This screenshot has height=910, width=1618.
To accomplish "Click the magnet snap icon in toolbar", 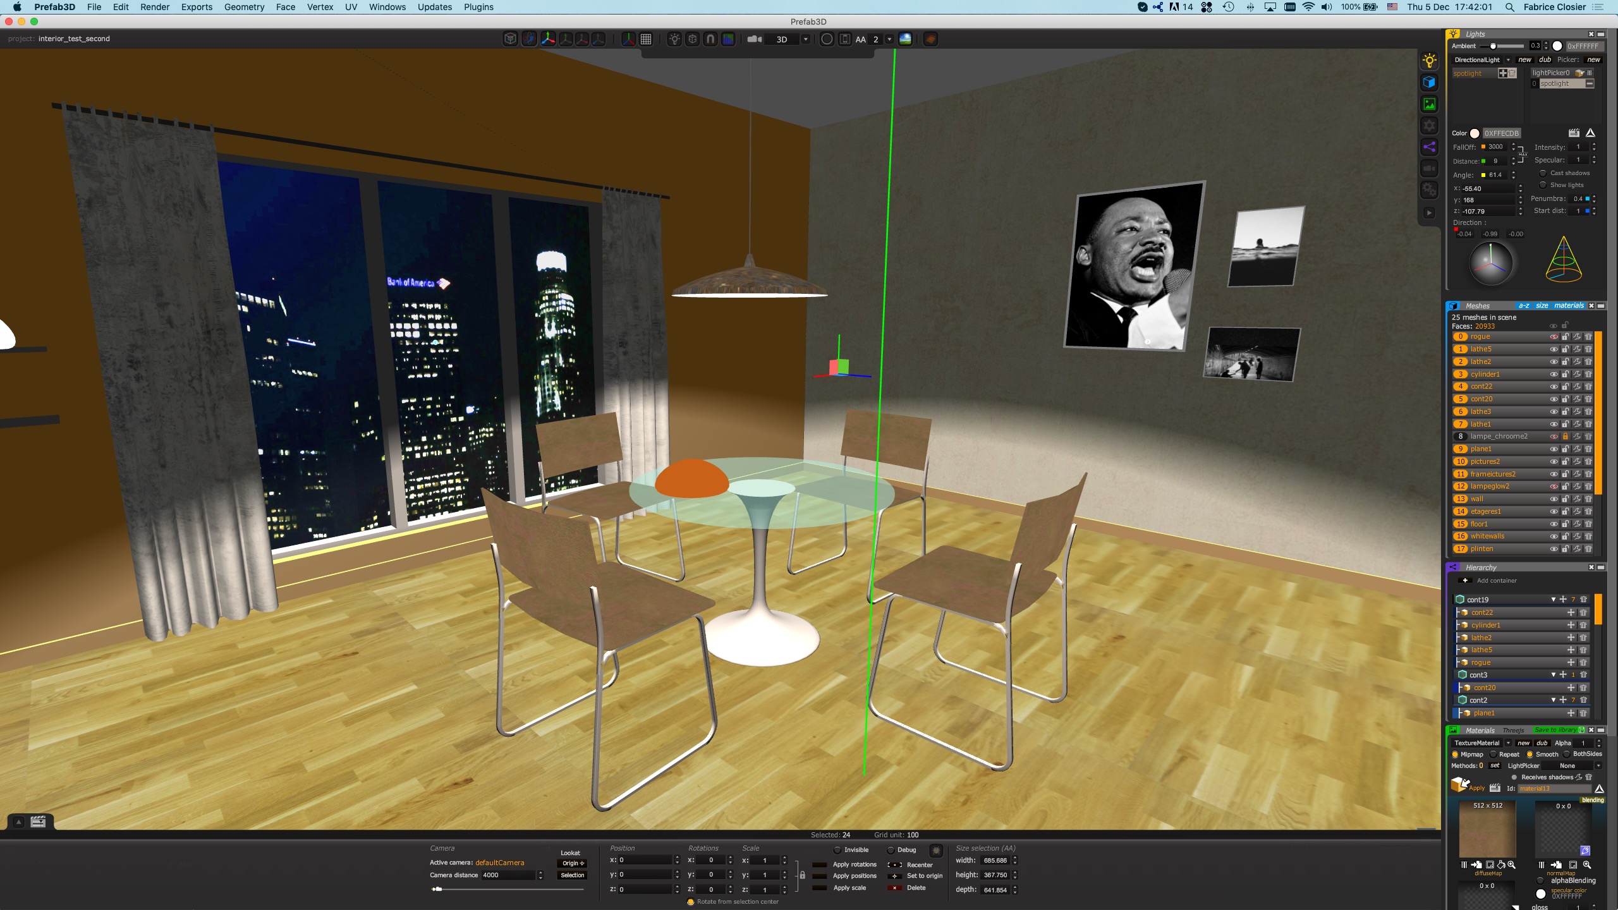I will point(710,39).
